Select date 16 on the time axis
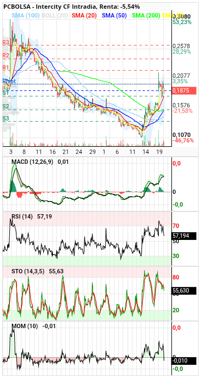 (52, 152)
